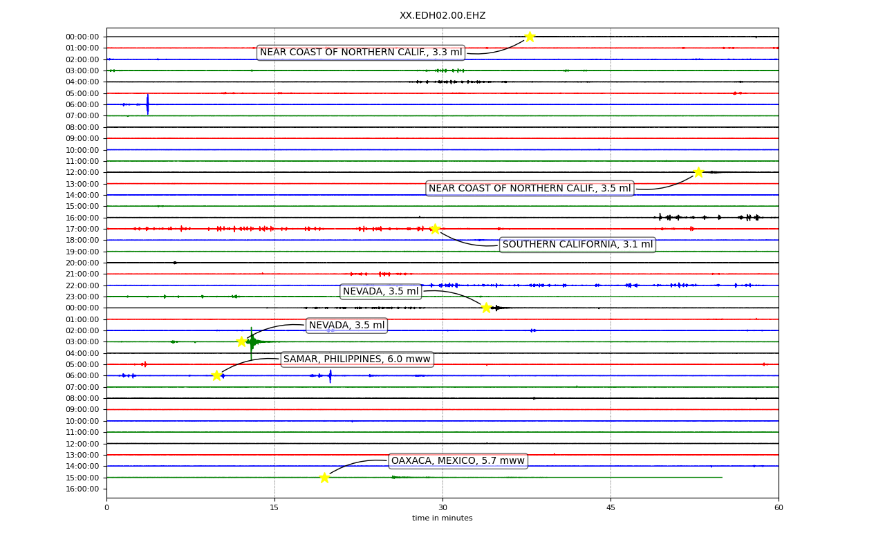The image size is (885, 553).
Task: Click the yellow star on the 12:00:00 trace
Action: [698, 172]
